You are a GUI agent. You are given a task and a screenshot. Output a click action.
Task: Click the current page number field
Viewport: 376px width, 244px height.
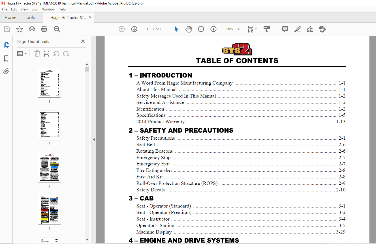coord(147,29)
